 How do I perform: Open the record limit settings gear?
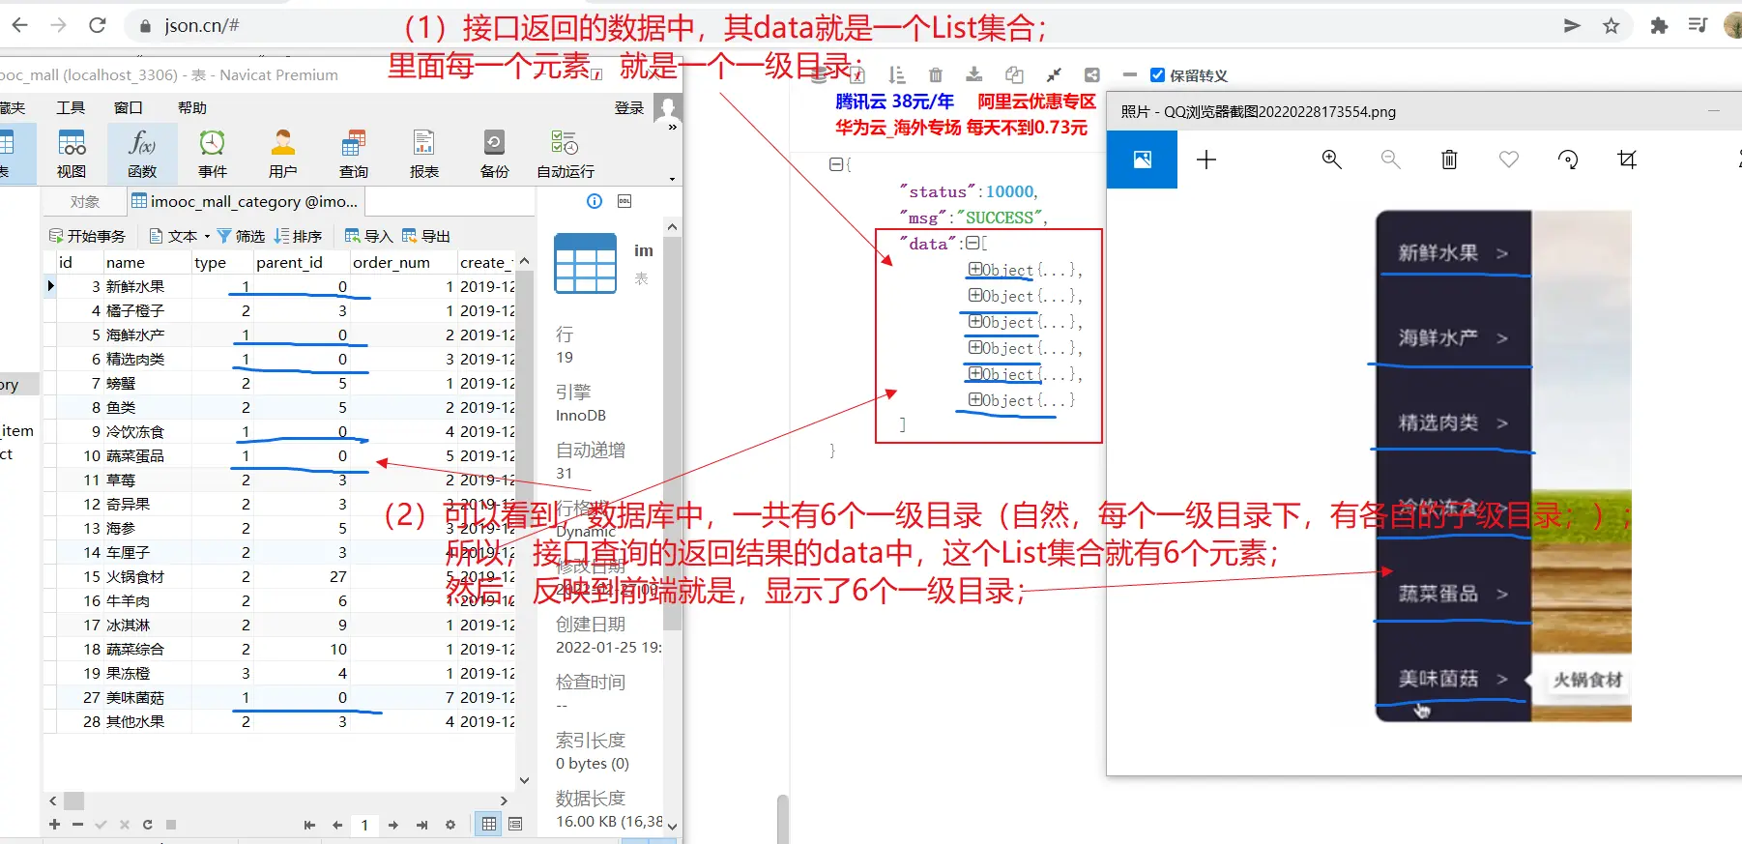tap(450, 825)
